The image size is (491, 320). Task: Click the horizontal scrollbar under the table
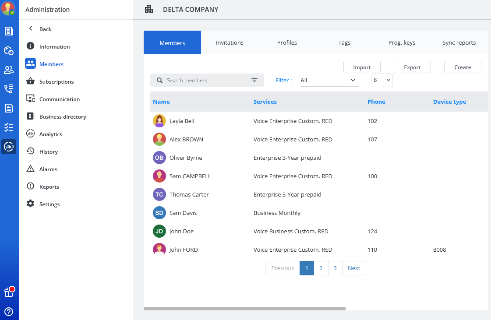[x=244, y=309]
